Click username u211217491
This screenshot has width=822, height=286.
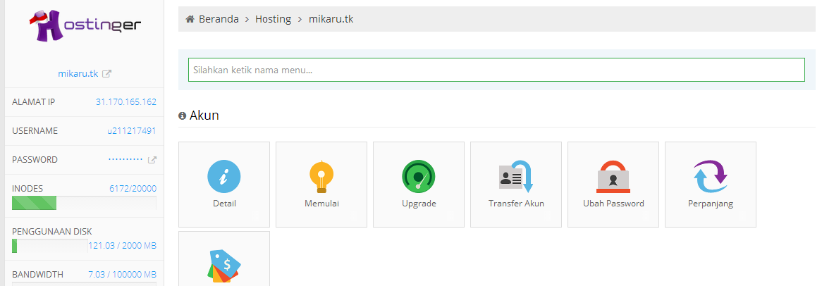coord(132,130)
